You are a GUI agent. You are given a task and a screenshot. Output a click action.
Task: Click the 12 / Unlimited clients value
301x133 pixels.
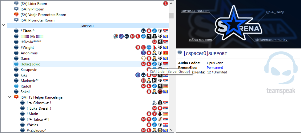pyautogui.click(x=217, y=72)
